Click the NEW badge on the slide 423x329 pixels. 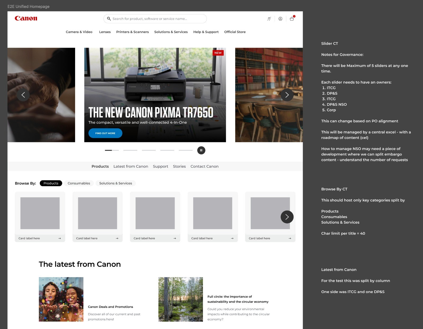[x=218, y=53]
